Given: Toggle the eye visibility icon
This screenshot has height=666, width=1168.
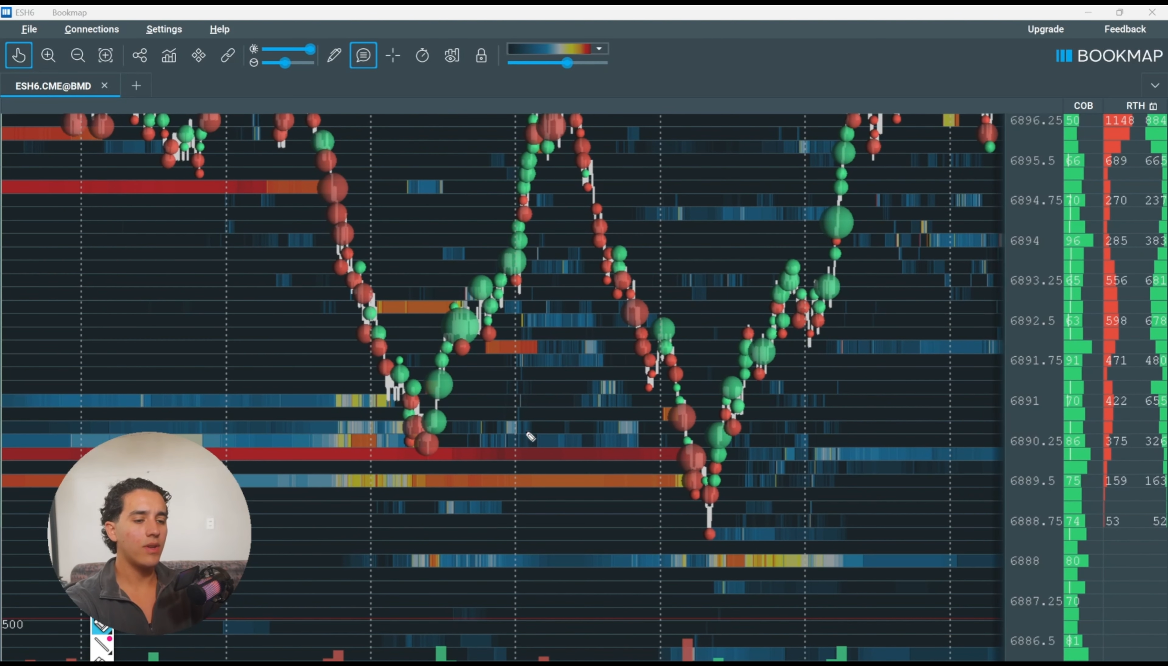Looking at the screenshot, I should click(452, 55).
